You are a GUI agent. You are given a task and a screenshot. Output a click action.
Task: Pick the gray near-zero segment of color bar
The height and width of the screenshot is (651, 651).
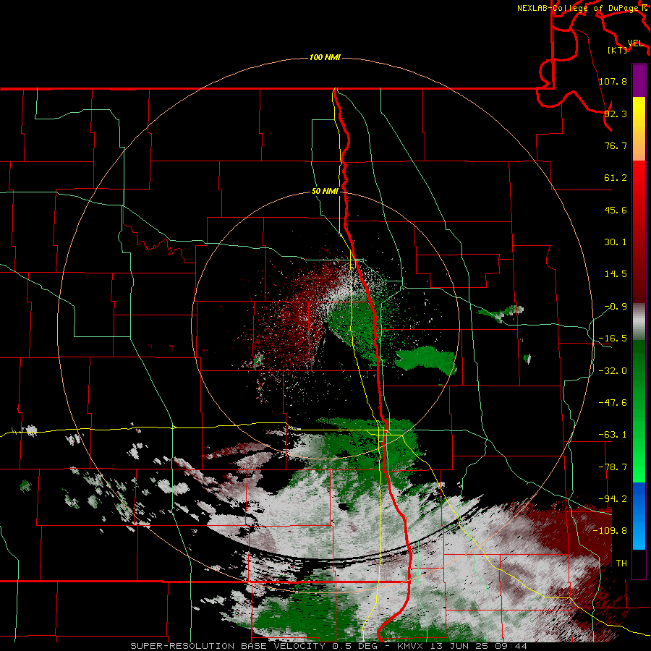click(639, 322)
